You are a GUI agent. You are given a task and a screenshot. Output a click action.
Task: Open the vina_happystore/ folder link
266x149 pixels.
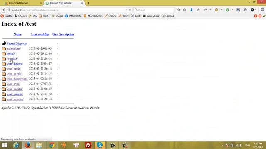(17, 79)
